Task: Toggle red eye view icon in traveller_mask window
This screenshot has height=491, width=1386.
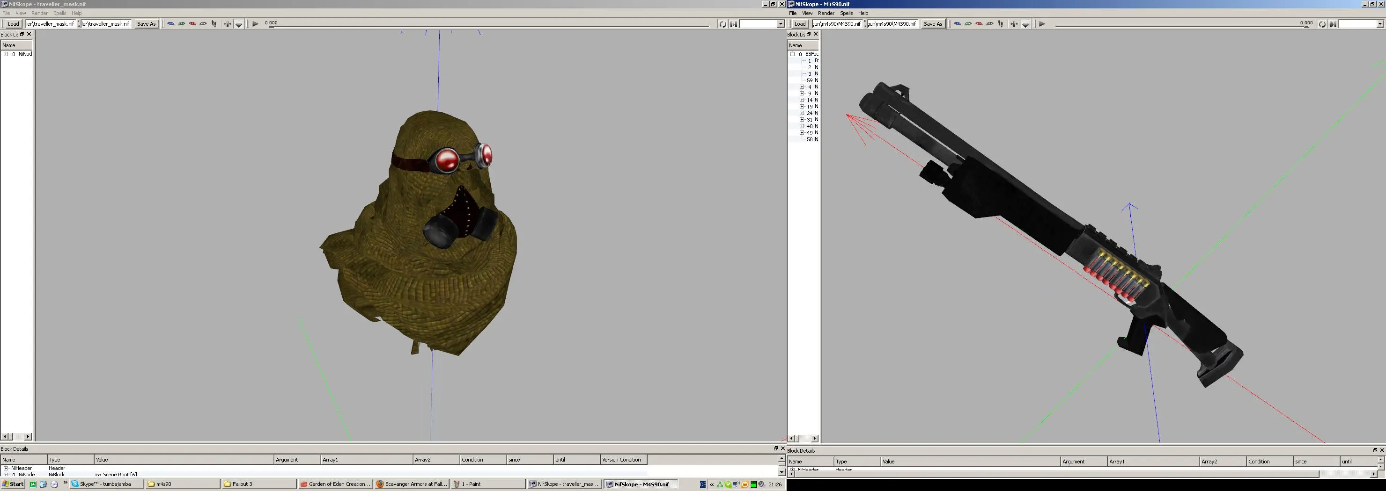Action: 192,24
